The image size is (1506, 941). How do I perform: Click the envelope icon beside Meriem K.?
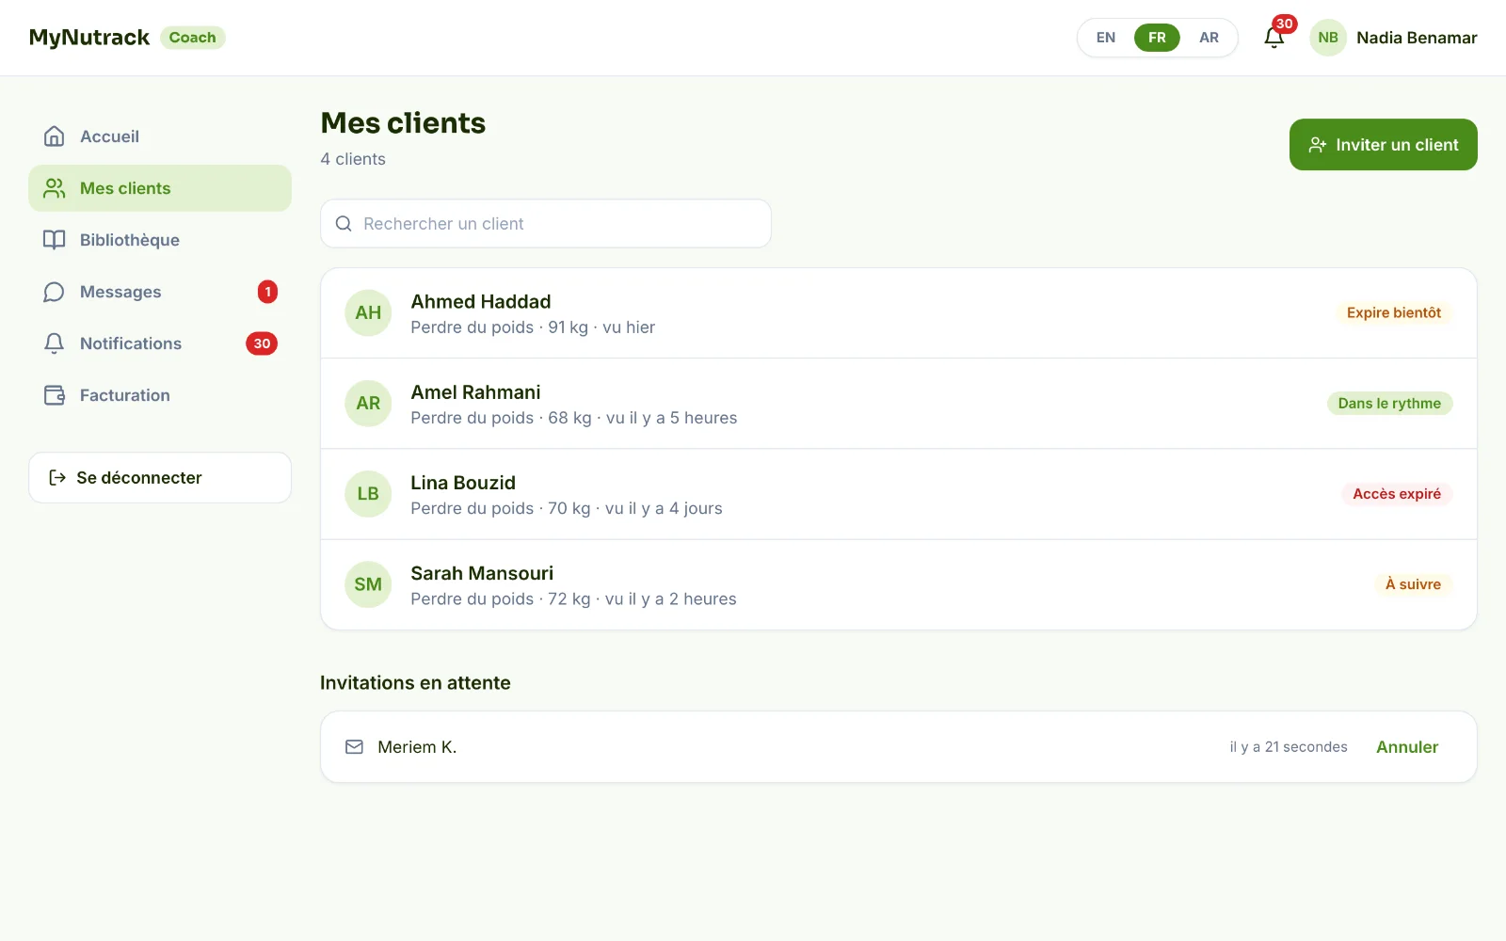pos(354,747)
